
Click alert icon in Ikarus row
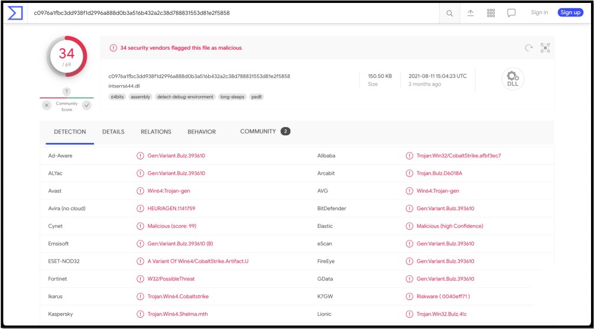click(x=140, y=297)
